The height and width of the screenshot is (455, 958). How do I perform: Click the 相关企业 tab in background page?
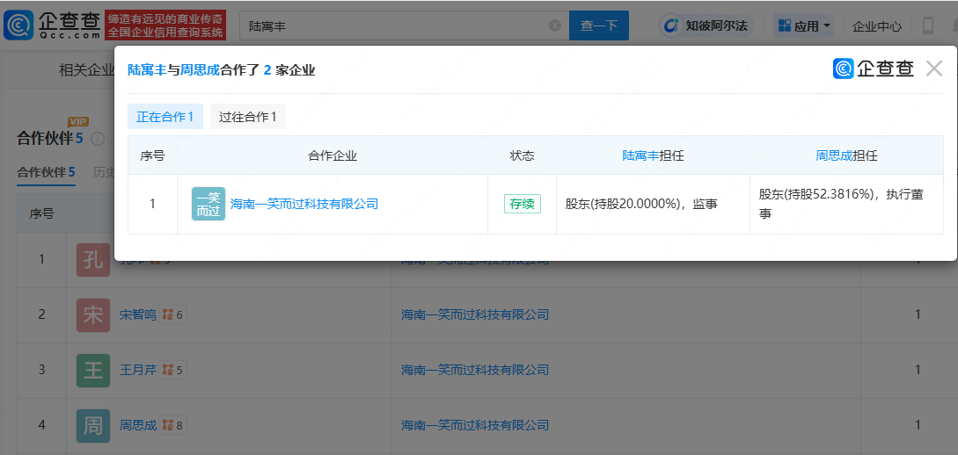pyautogui.click(x=85, y=70)
